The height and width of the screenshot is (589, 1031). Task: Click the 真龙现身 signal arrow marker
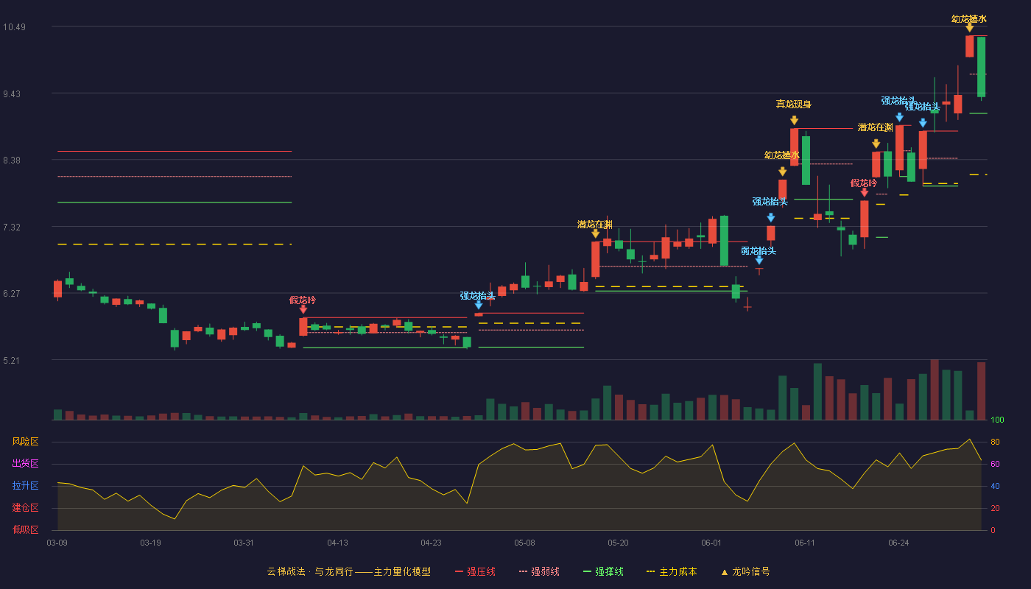pyautogui.click(x=794, y=120)
